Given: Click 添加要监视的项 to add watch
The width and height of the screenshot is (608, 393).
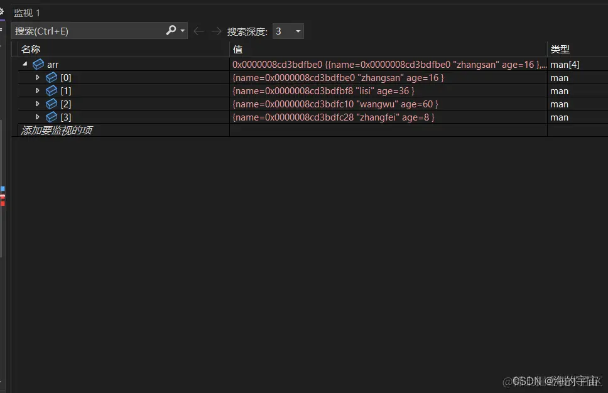Looking at the screenshot, I should pos(57,130).
